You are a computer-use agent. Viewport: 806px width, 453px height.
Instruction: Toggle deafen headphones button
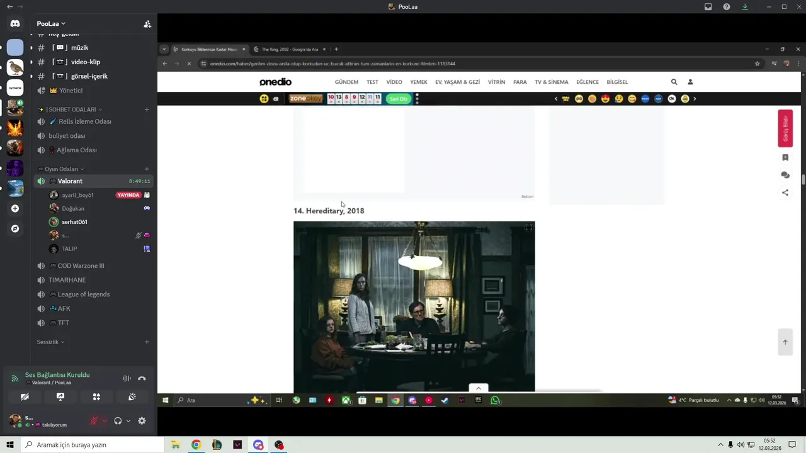118,421
